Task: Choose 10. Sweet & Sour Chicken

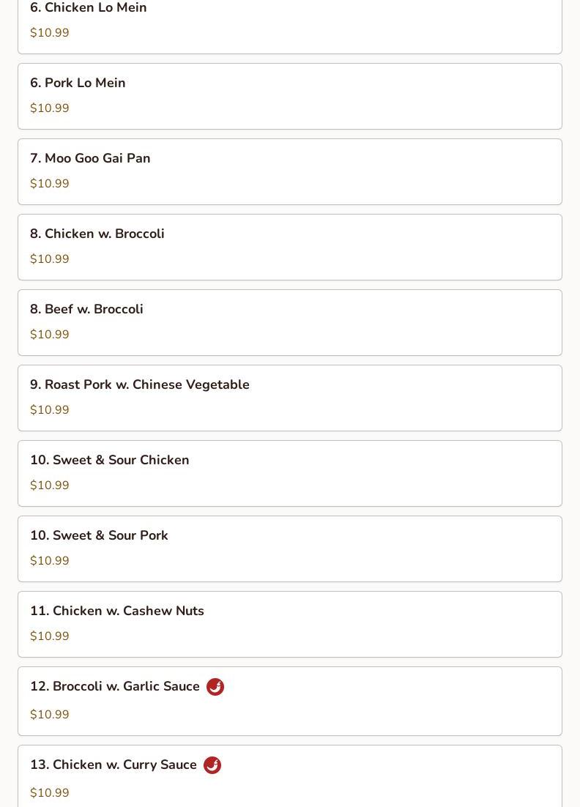Action: 290,474
